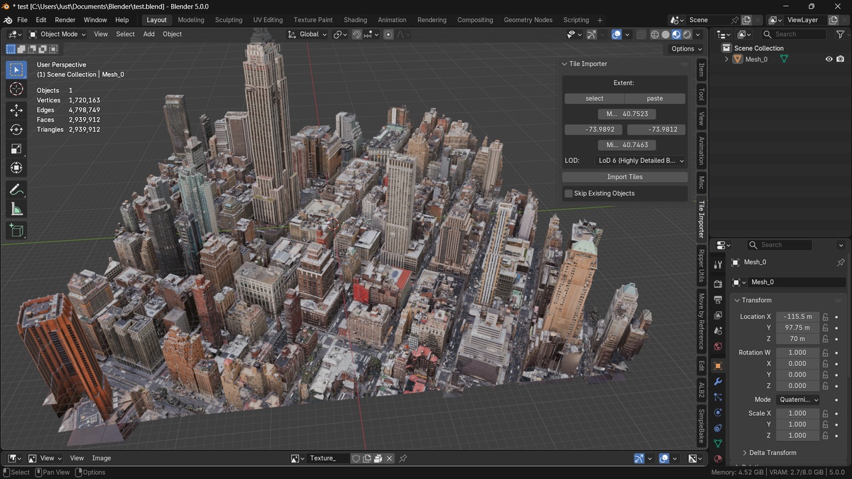Switch to the Geometry Nodes workspace tab

point(528,20)
